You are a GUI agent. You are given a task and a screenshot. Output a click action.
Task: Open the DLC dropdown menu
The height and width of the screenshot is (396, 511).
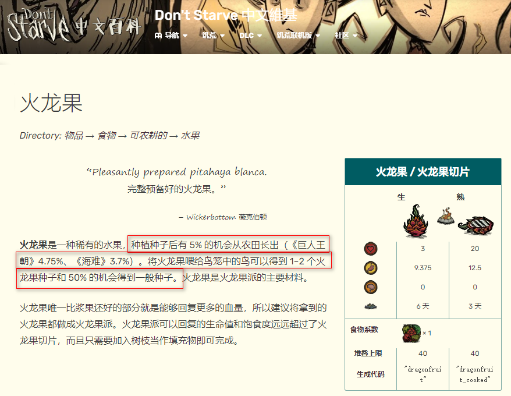251,35
